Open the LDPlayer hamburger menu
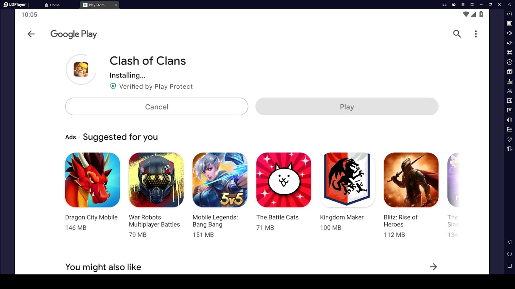The height and width of the screenshot is (289, 515). (463, 5)
